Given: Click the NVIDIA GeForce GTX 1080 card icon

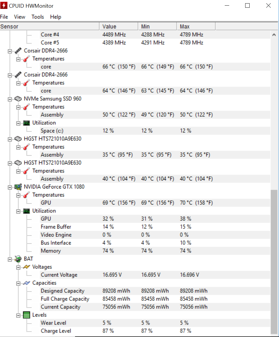Looking at the screenshot, I should click(18, 187).
